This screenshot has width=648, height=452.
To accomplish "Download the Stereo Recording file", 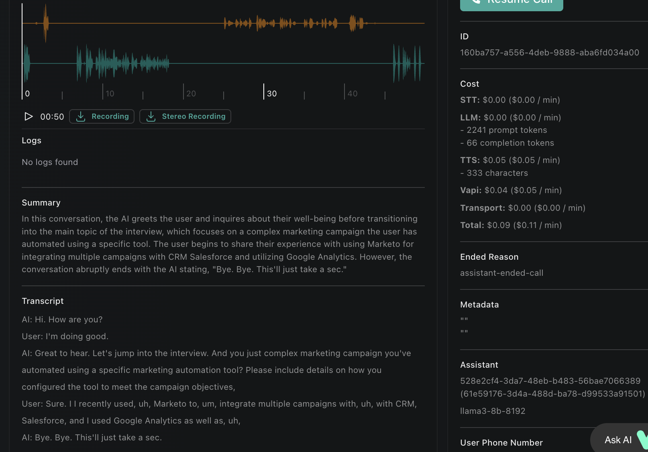I will (185, 116).
